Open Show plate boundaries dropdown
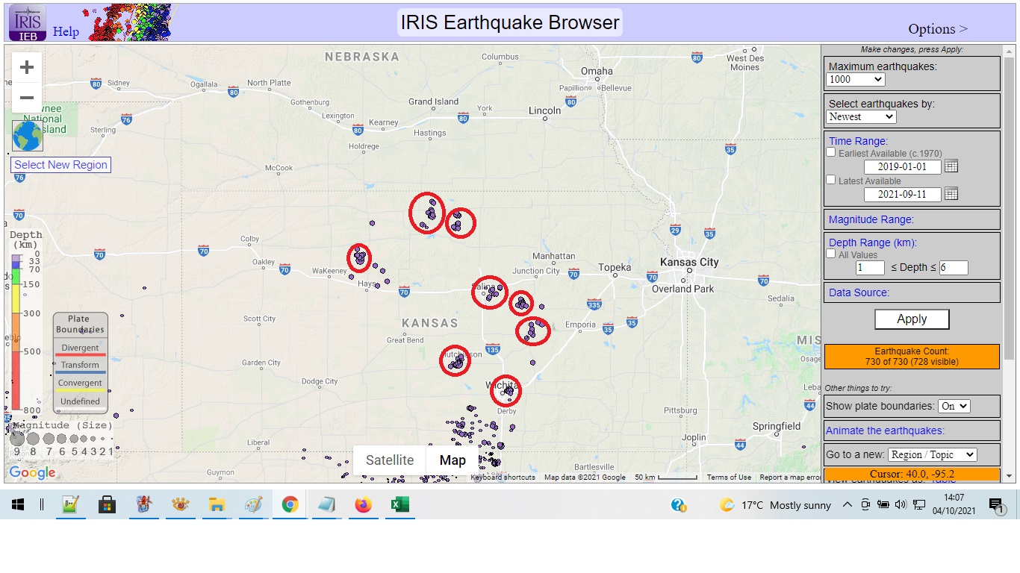This screenshot has width=1020, height=573. click(954, 406)
